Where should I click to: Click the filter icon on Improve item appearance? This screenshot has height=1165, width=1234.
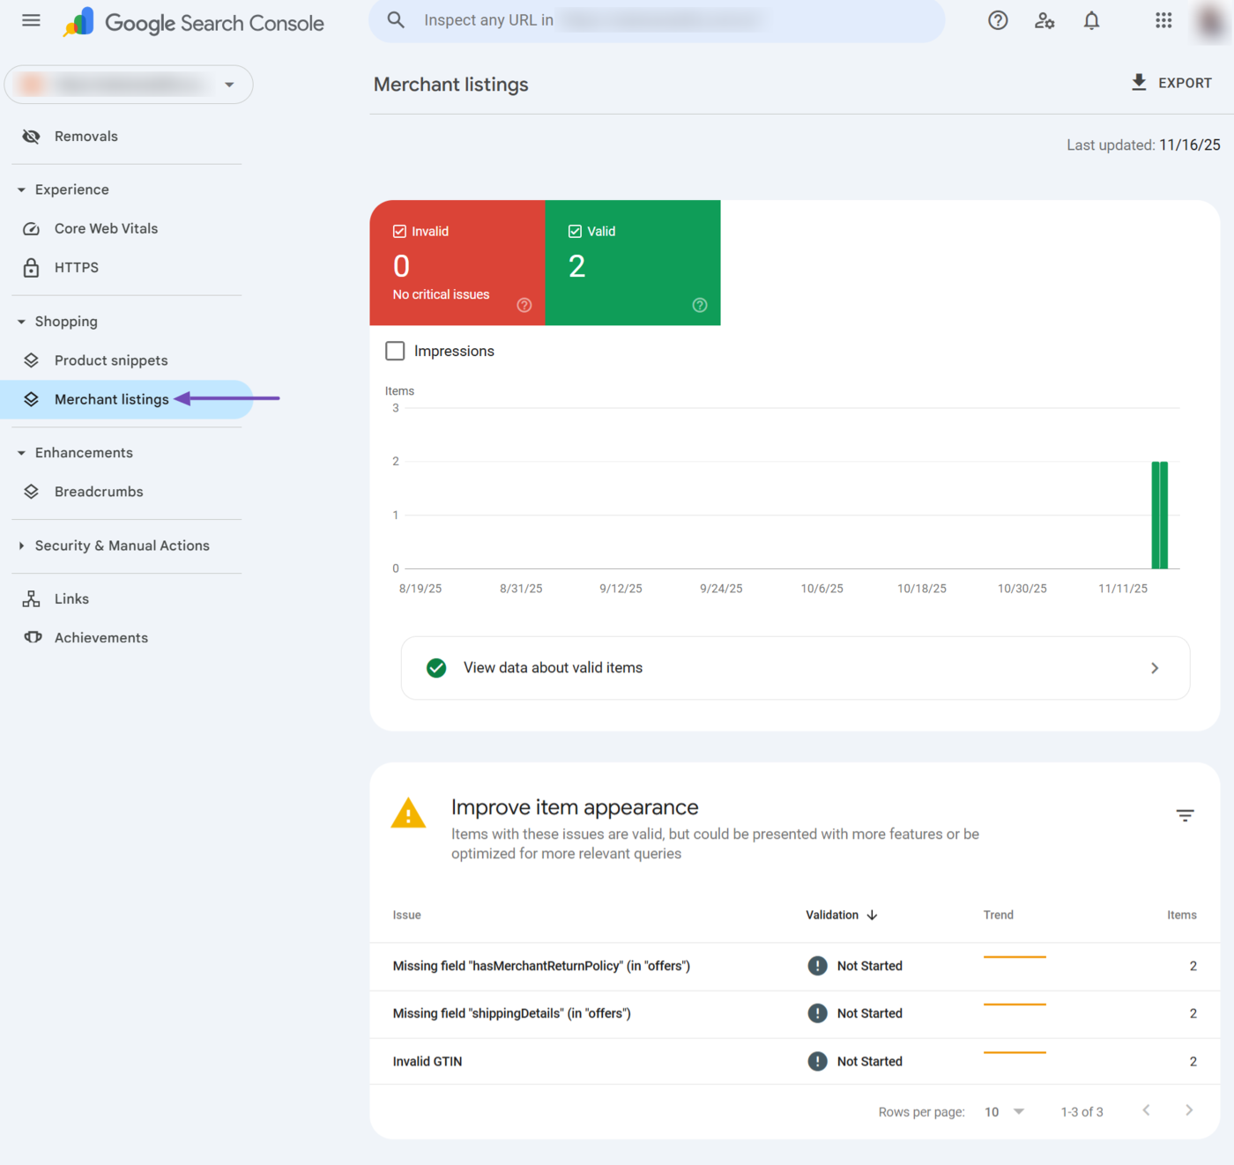(1185, 815)
